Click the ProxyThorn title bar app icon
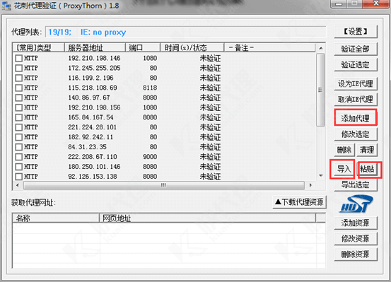Image resolution: width=391 pixels, height=282 pixels. click(x=6, y=6)
